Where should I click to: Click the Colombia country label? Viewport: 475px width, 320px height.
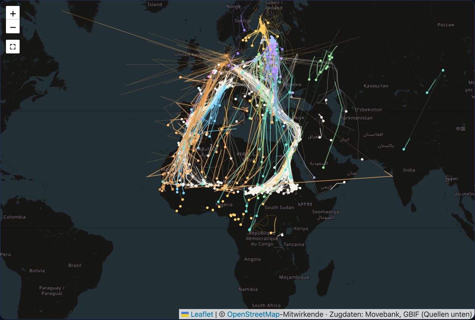[15, 217]
